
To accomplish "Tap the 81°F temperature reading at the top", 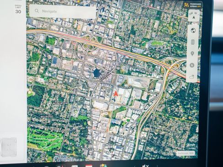I will (87, 1).
